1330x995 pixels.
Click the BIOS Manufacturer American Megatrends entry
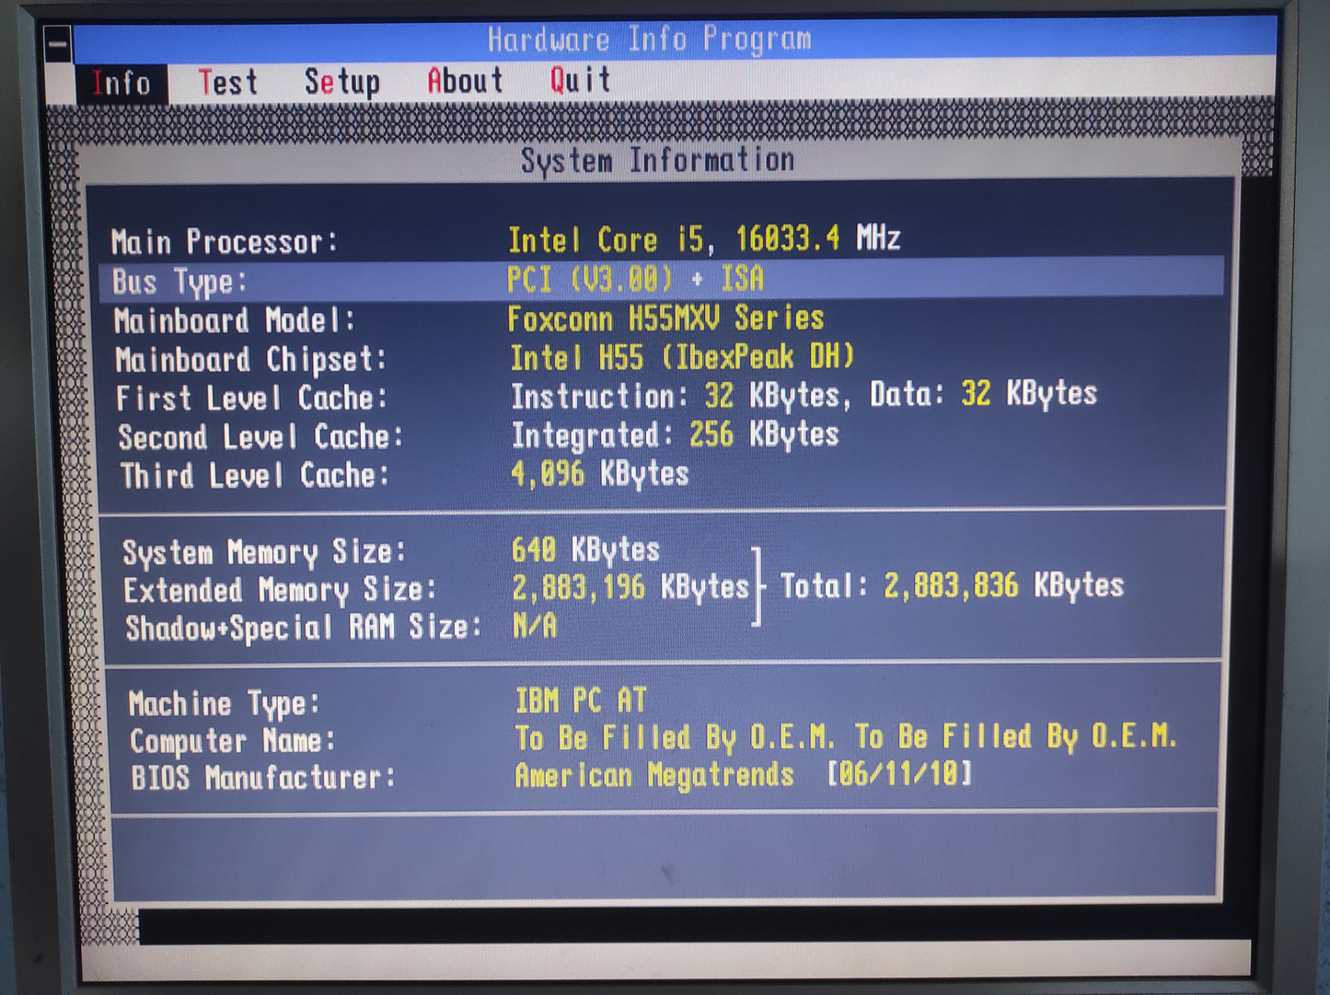(653, 775)
